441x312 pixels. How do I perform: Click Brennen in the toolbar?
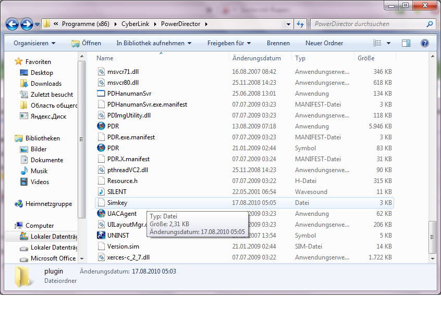(278, 43)
